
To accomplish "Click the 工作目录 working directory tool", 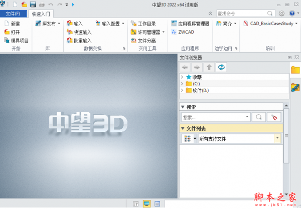I will click(x=143, y=24).
